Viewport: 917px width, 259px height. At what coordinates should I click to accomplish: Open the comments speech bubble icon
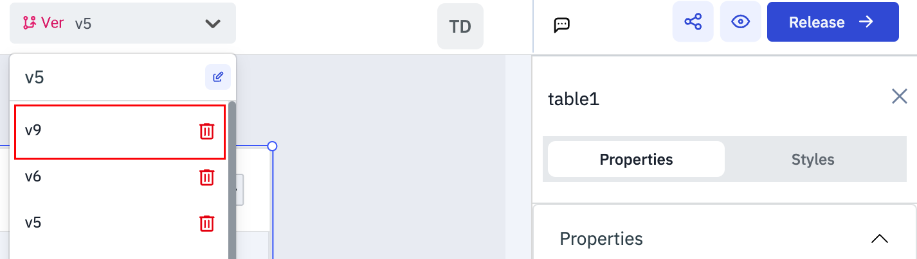coord(561,25)
